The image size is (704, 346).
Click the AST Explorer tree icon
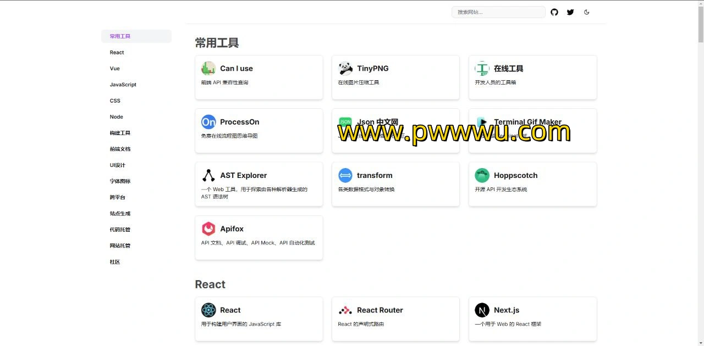click(x=208, y=175)
